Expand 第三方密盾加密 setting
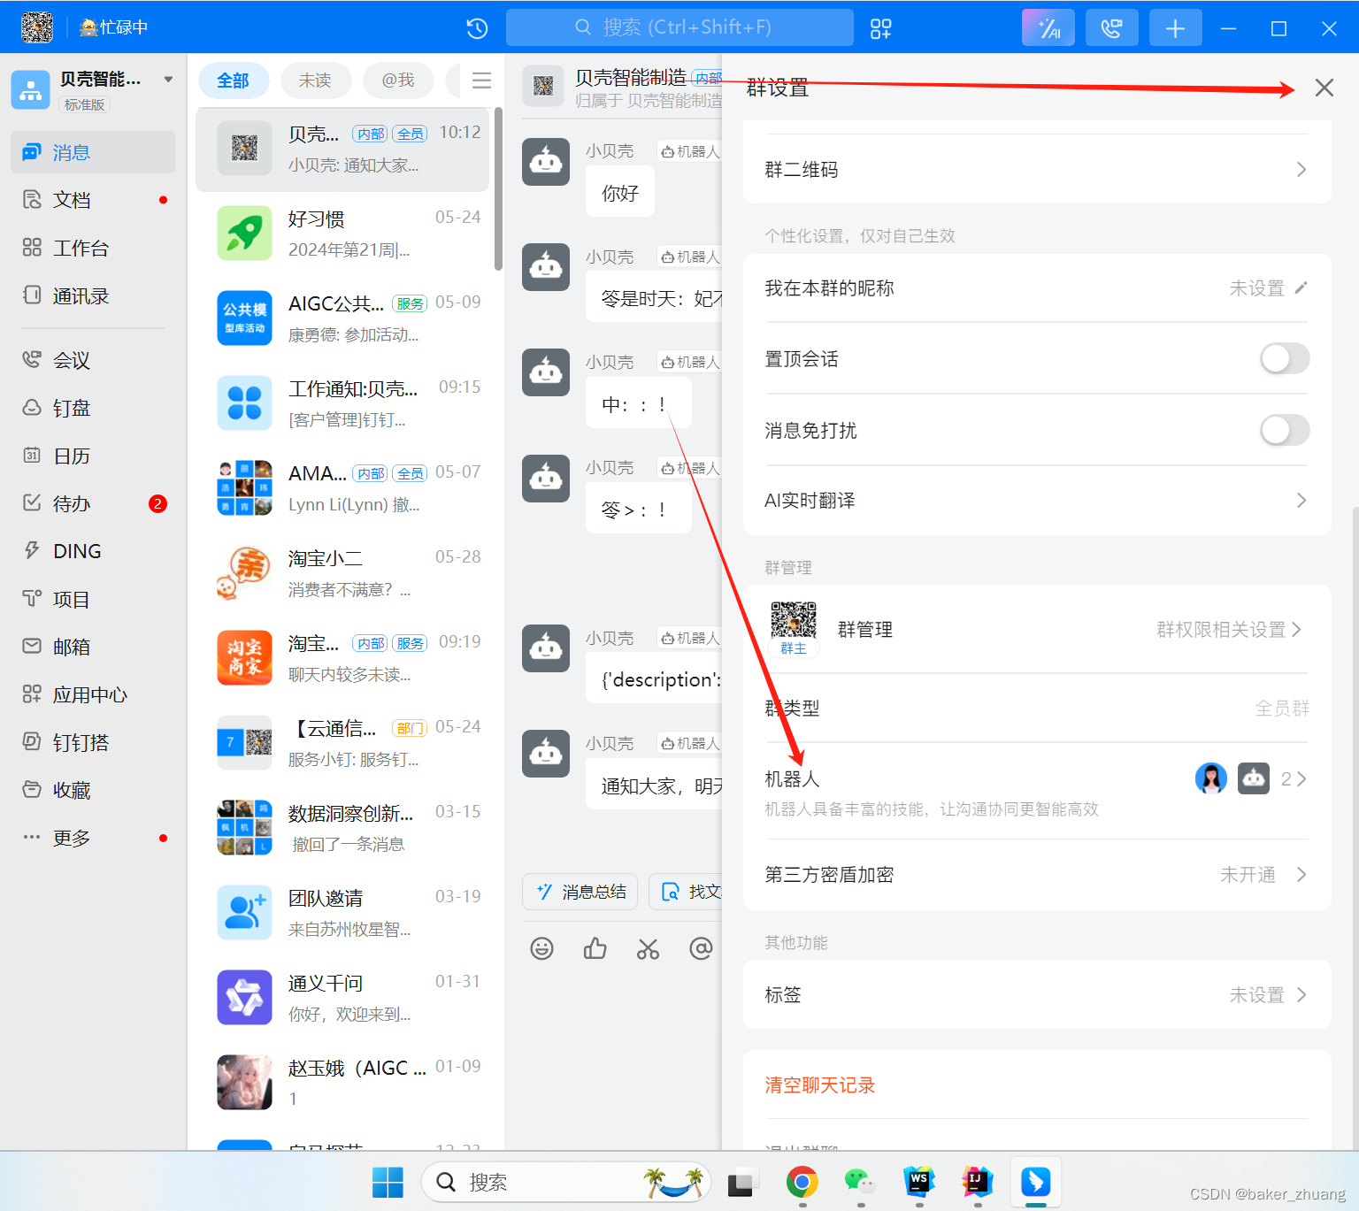 (x=1037, y=875)
